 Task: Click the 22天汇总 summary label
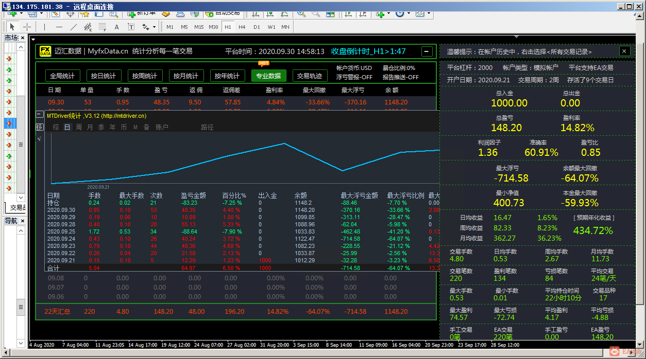tap(58, 311)
